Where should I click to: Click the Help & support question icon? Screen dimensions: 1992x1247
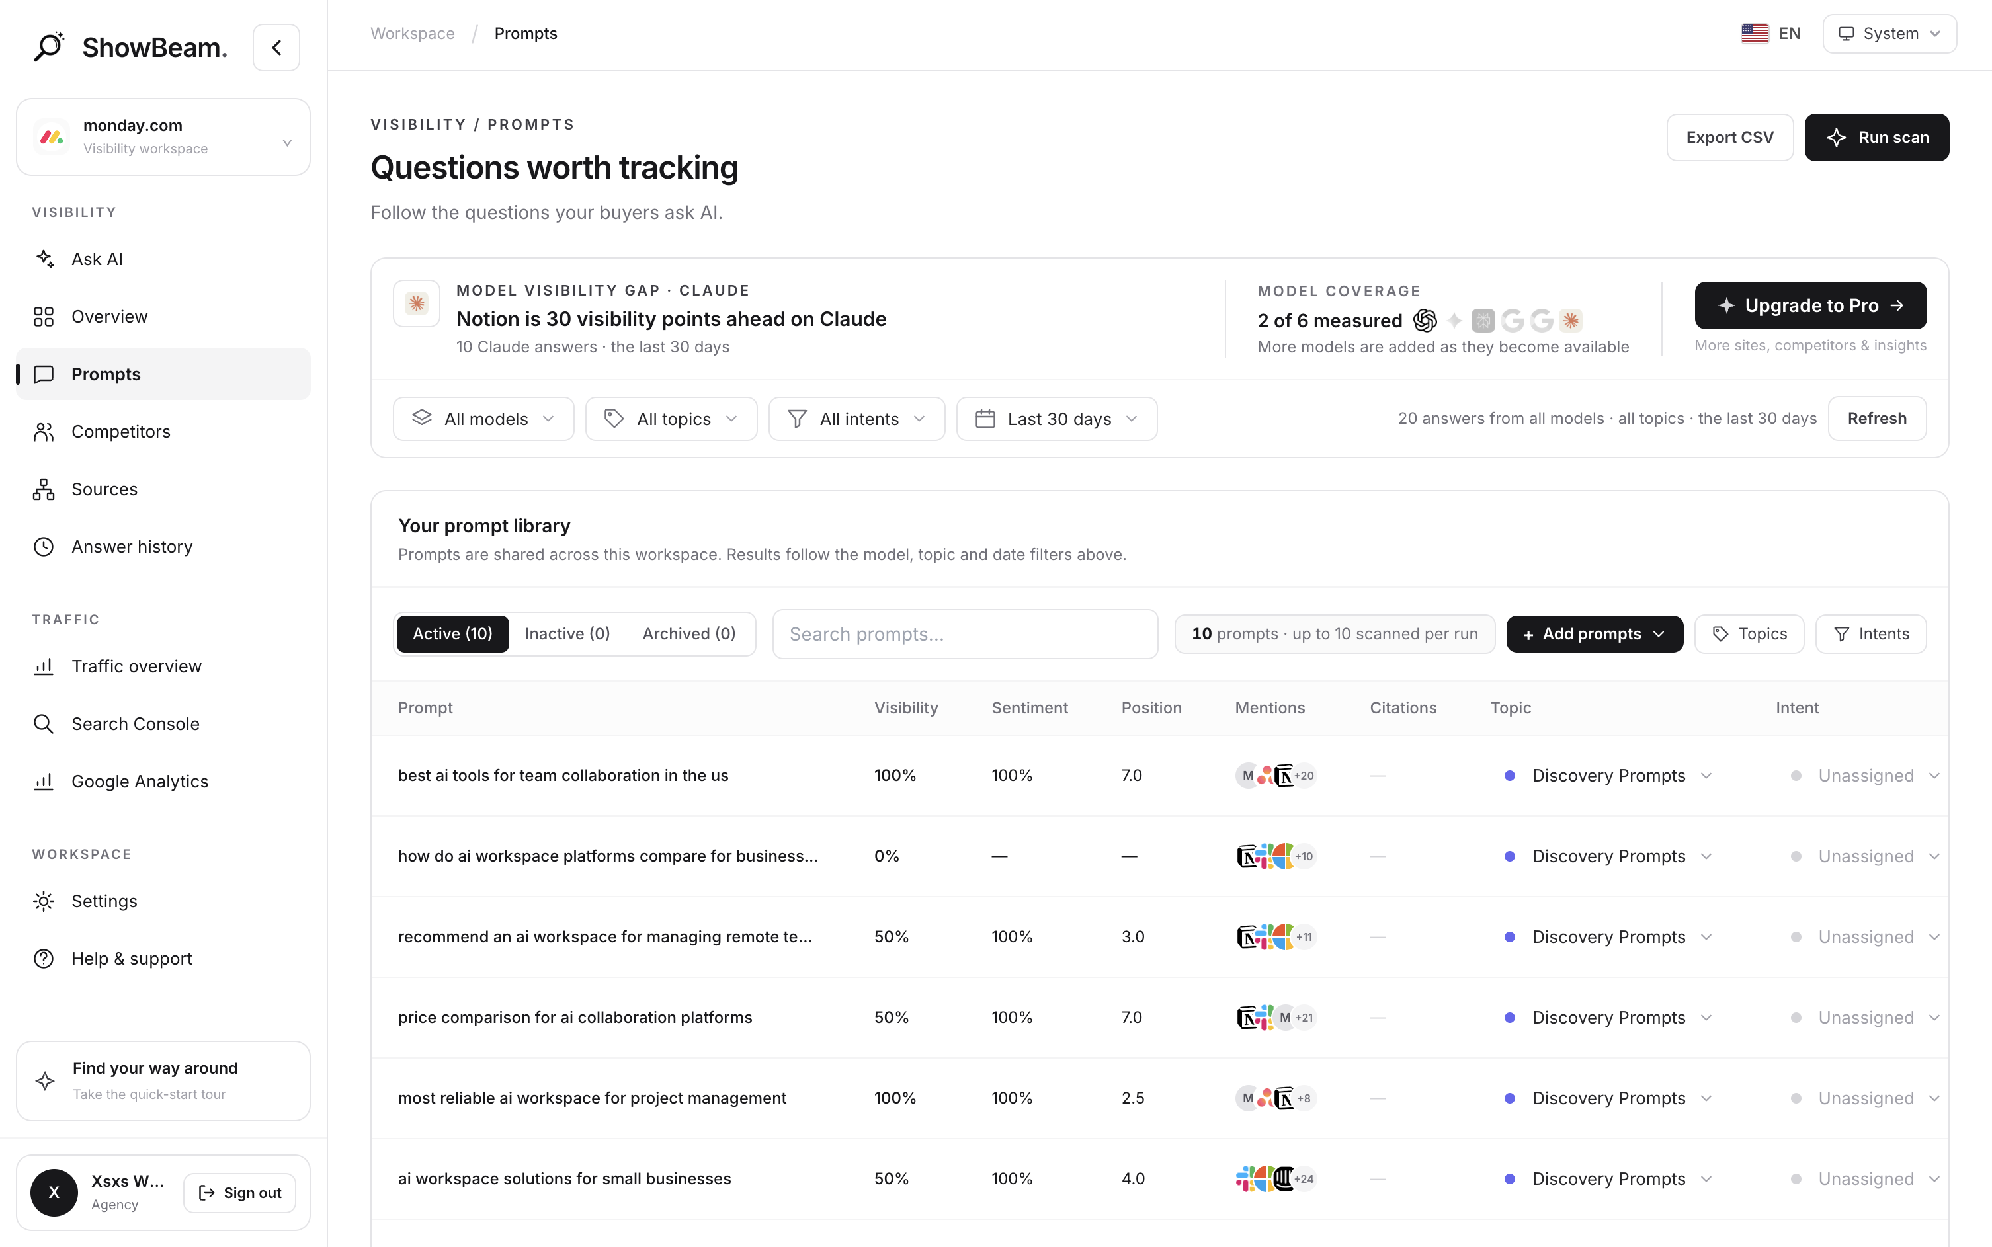(44, 958)
